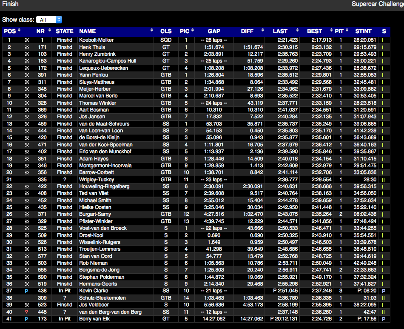Click S column P marker in last row
The height and width of the screenshot is (329, 404).
click(383, 318)
